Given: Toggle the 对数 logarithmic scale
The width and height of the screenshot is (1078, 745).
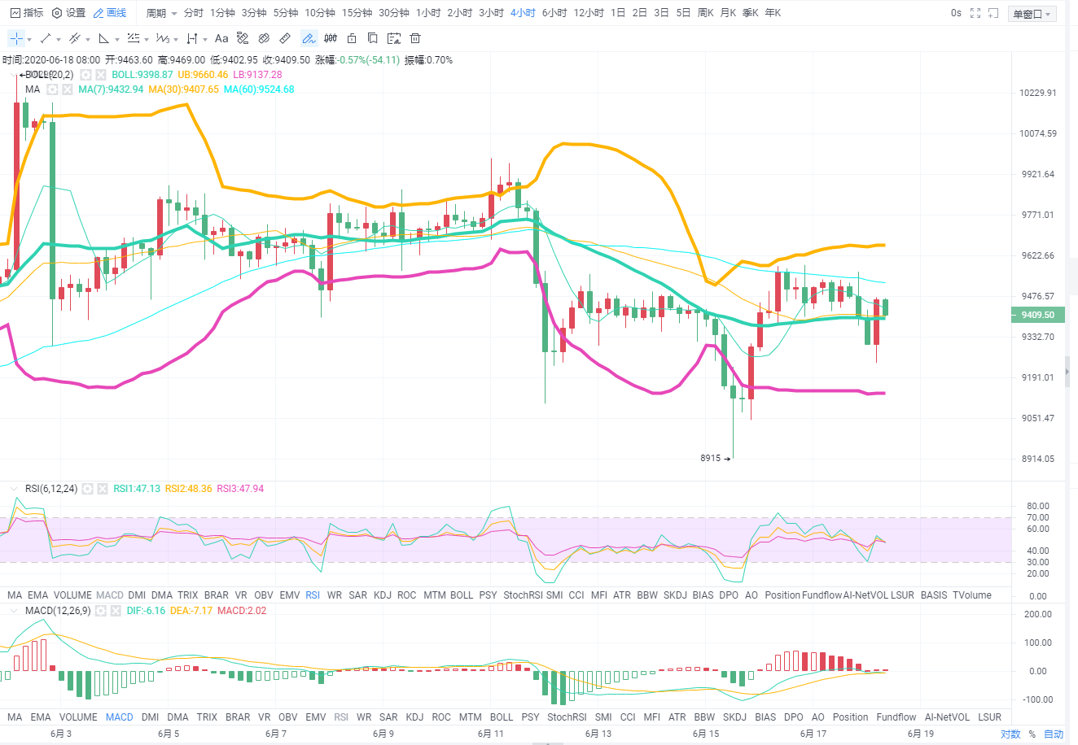Looking at the screenshot, I should (x=1010, y=734).
